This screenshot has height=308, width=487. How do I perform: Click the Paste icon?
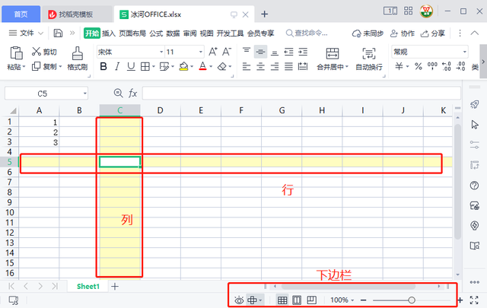pos(16,53)
